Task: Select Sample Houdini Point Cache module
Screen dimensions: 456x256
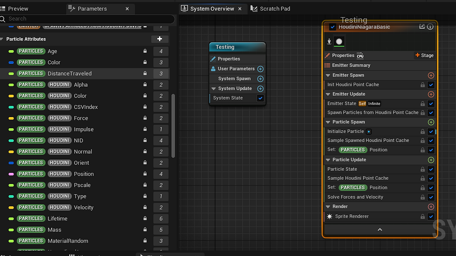Action: (358, 178)
